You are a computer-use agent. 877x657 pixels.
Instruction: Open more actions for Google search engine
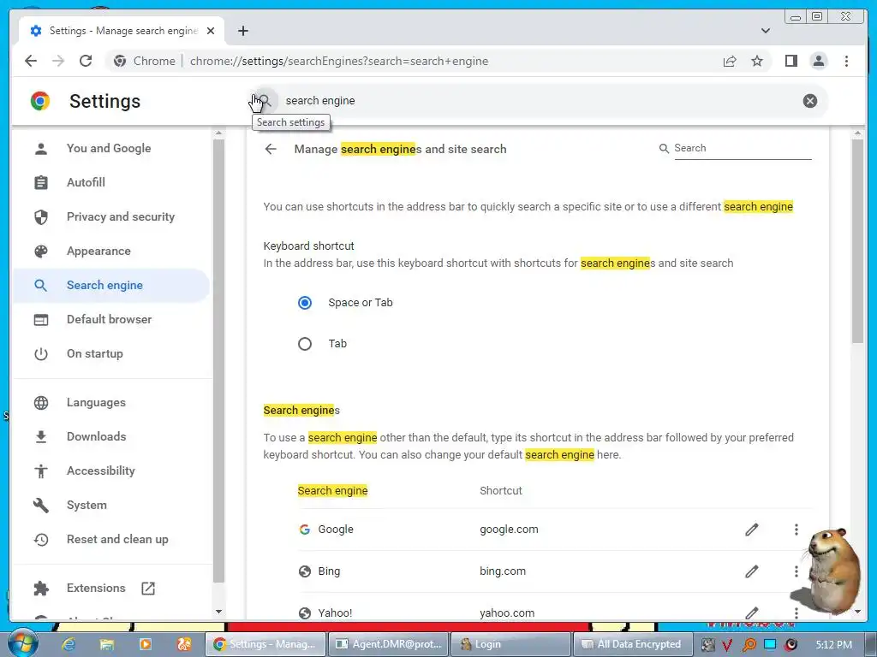pyautogui.click(x=796, y=530)
